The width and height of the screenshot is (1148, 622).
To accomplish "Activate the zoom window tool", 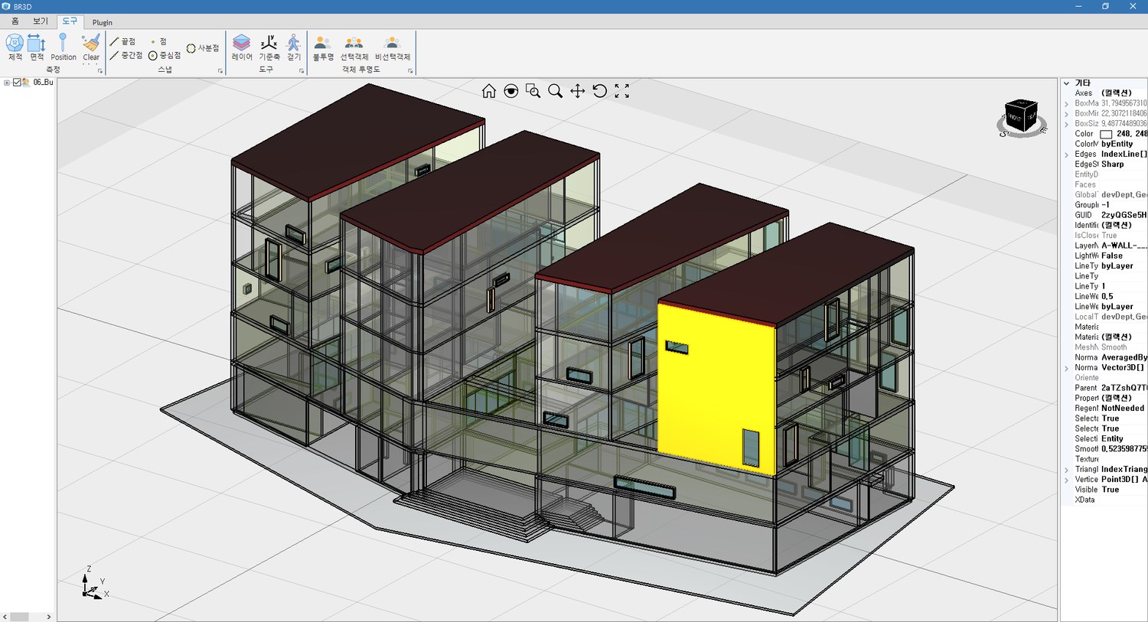I will [533, 91].
